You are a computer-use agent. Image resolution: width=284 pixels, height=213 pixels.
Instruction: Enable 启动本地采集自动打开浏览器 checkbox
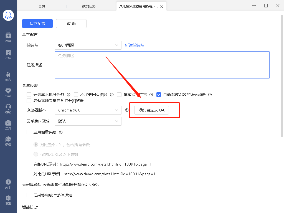click(x=29, y=101)
